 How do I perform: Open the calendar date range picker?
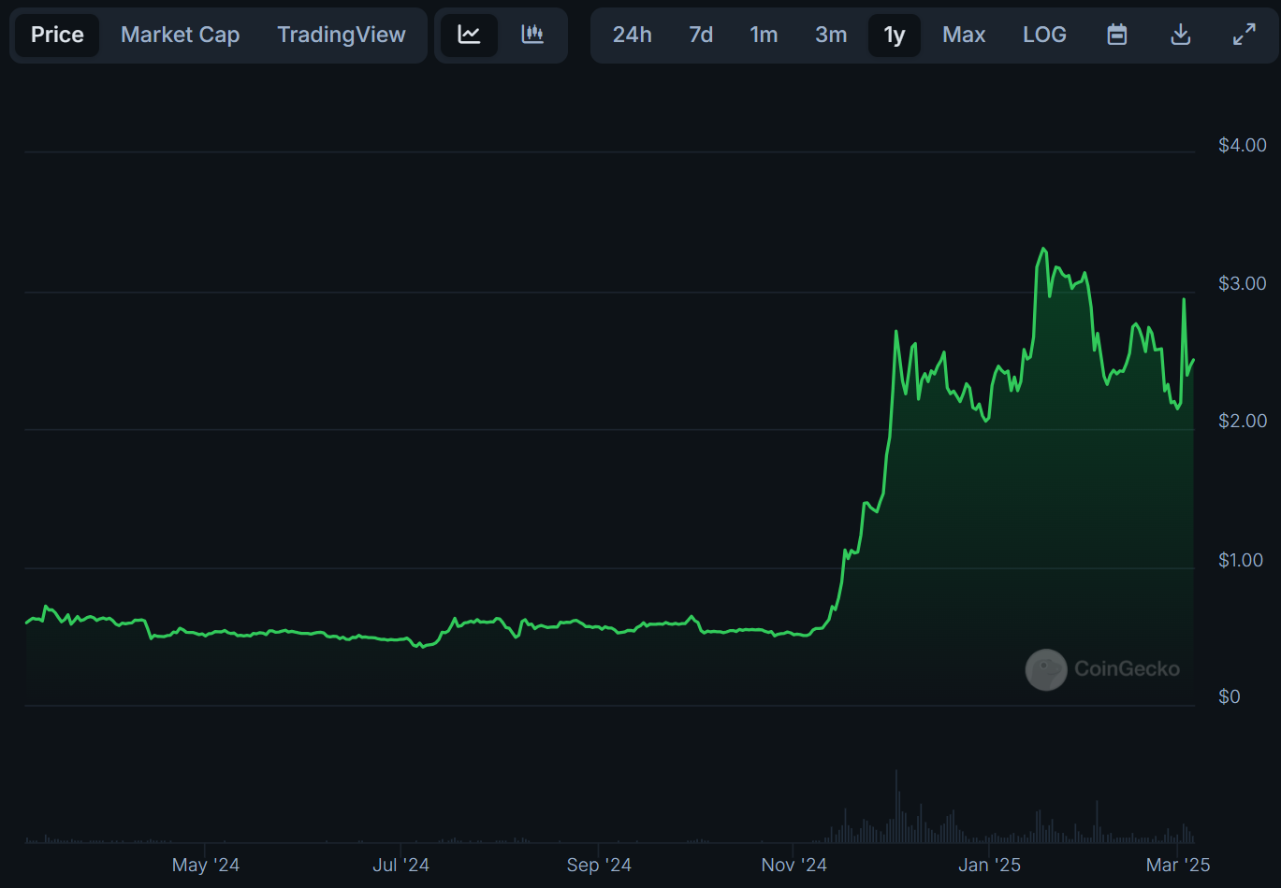(1116, 36)
